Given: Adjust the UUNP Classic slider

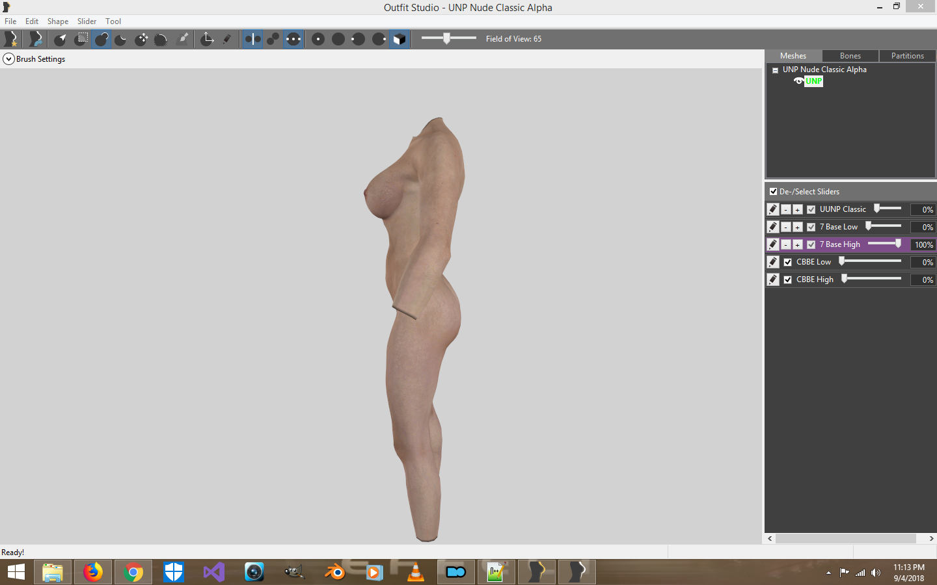Looking at the screenshot, I should tap(888, 209).
